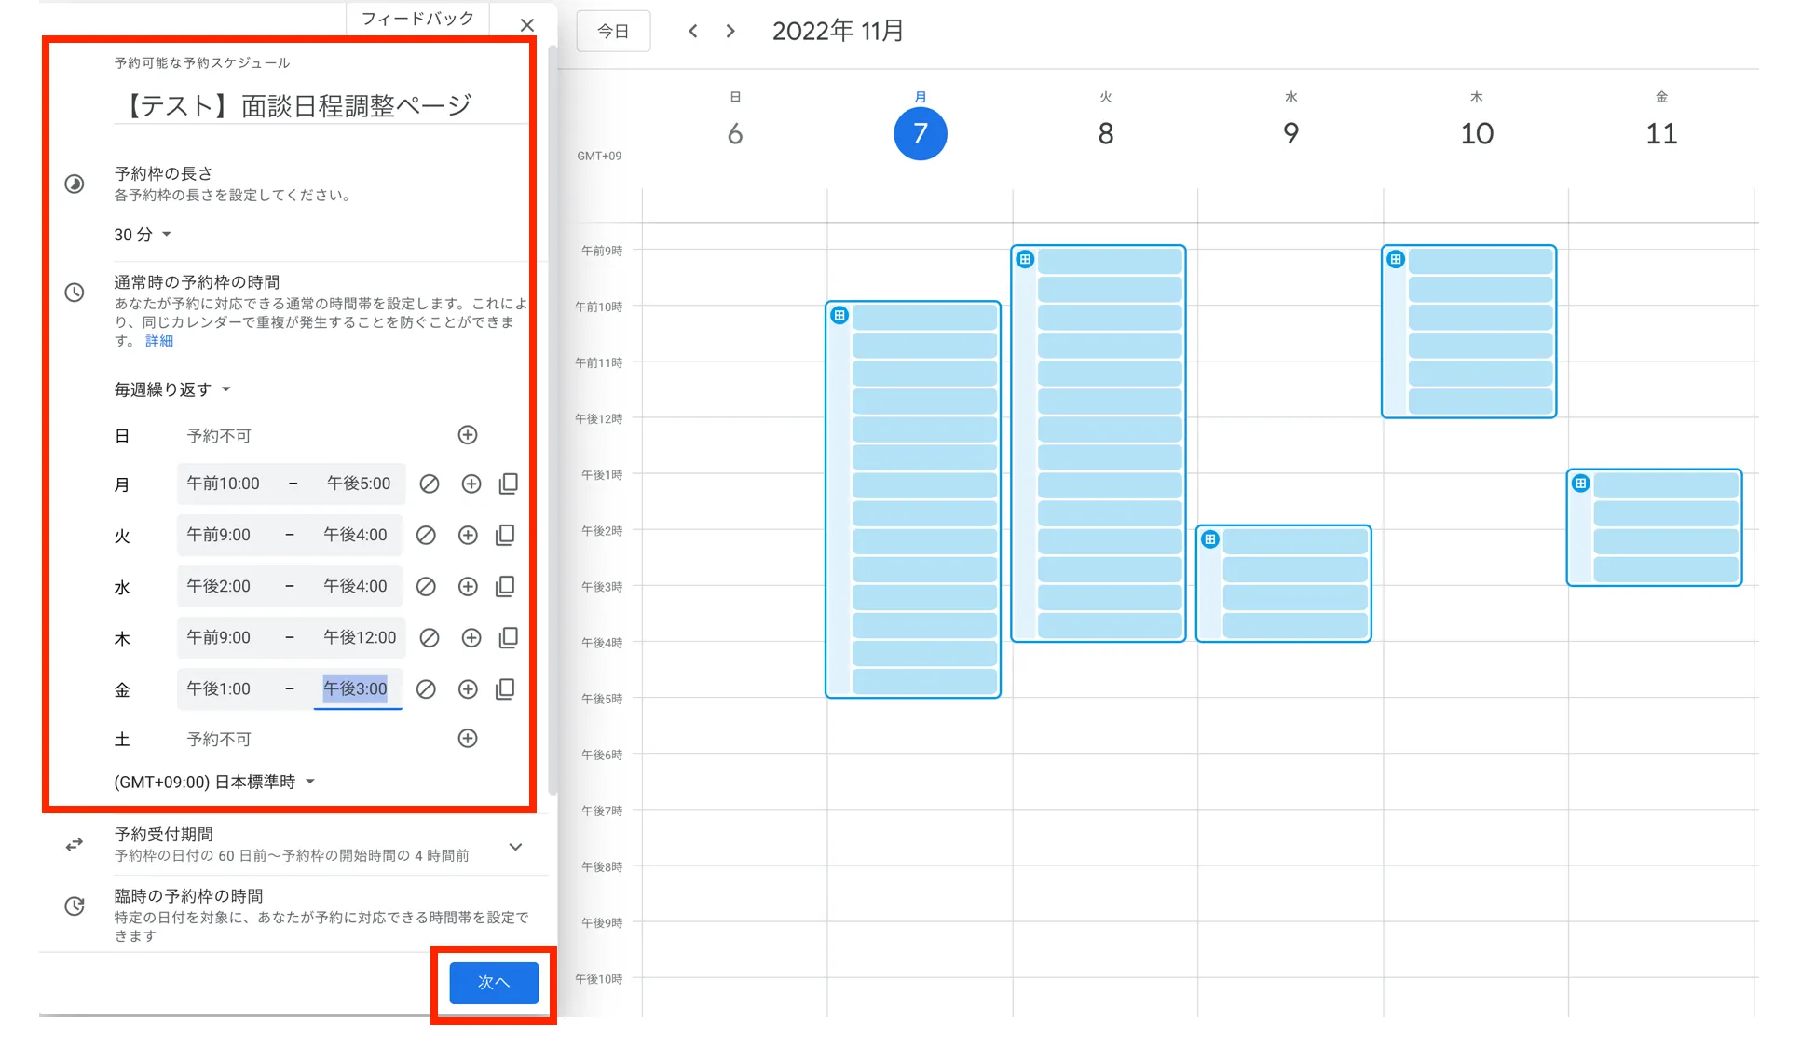This screenshot has width=1815, height=1049.
Task: Click the Thursday appointment block grid icon
Action: point(1396,259)
